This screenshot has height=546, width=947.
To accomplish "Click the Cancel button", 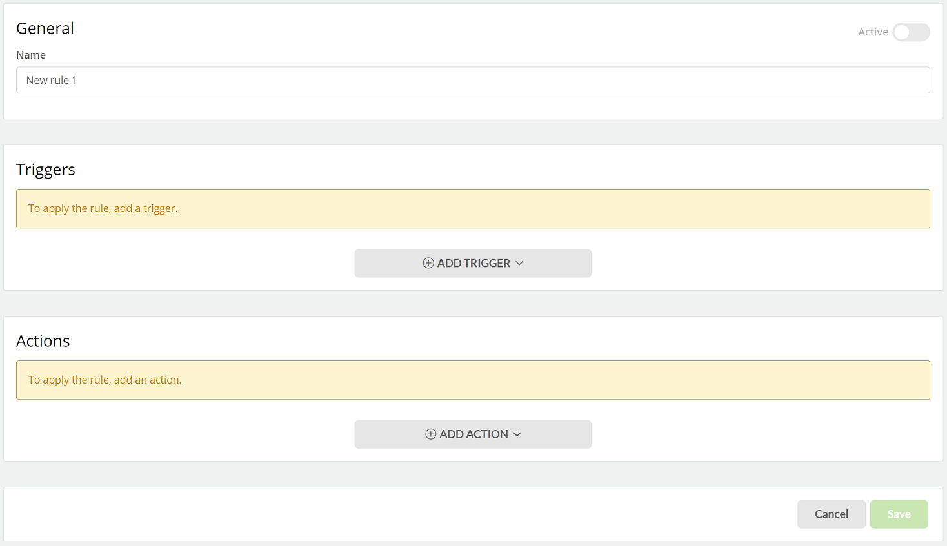I will point(831,514).
